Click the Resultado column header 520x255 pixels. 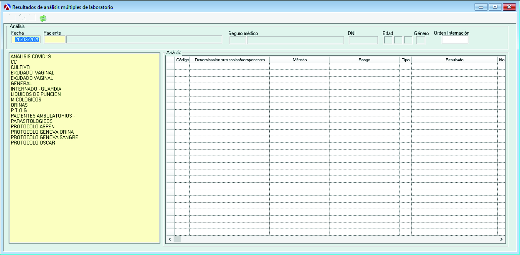pyautogui.click(x=454, y=60)
